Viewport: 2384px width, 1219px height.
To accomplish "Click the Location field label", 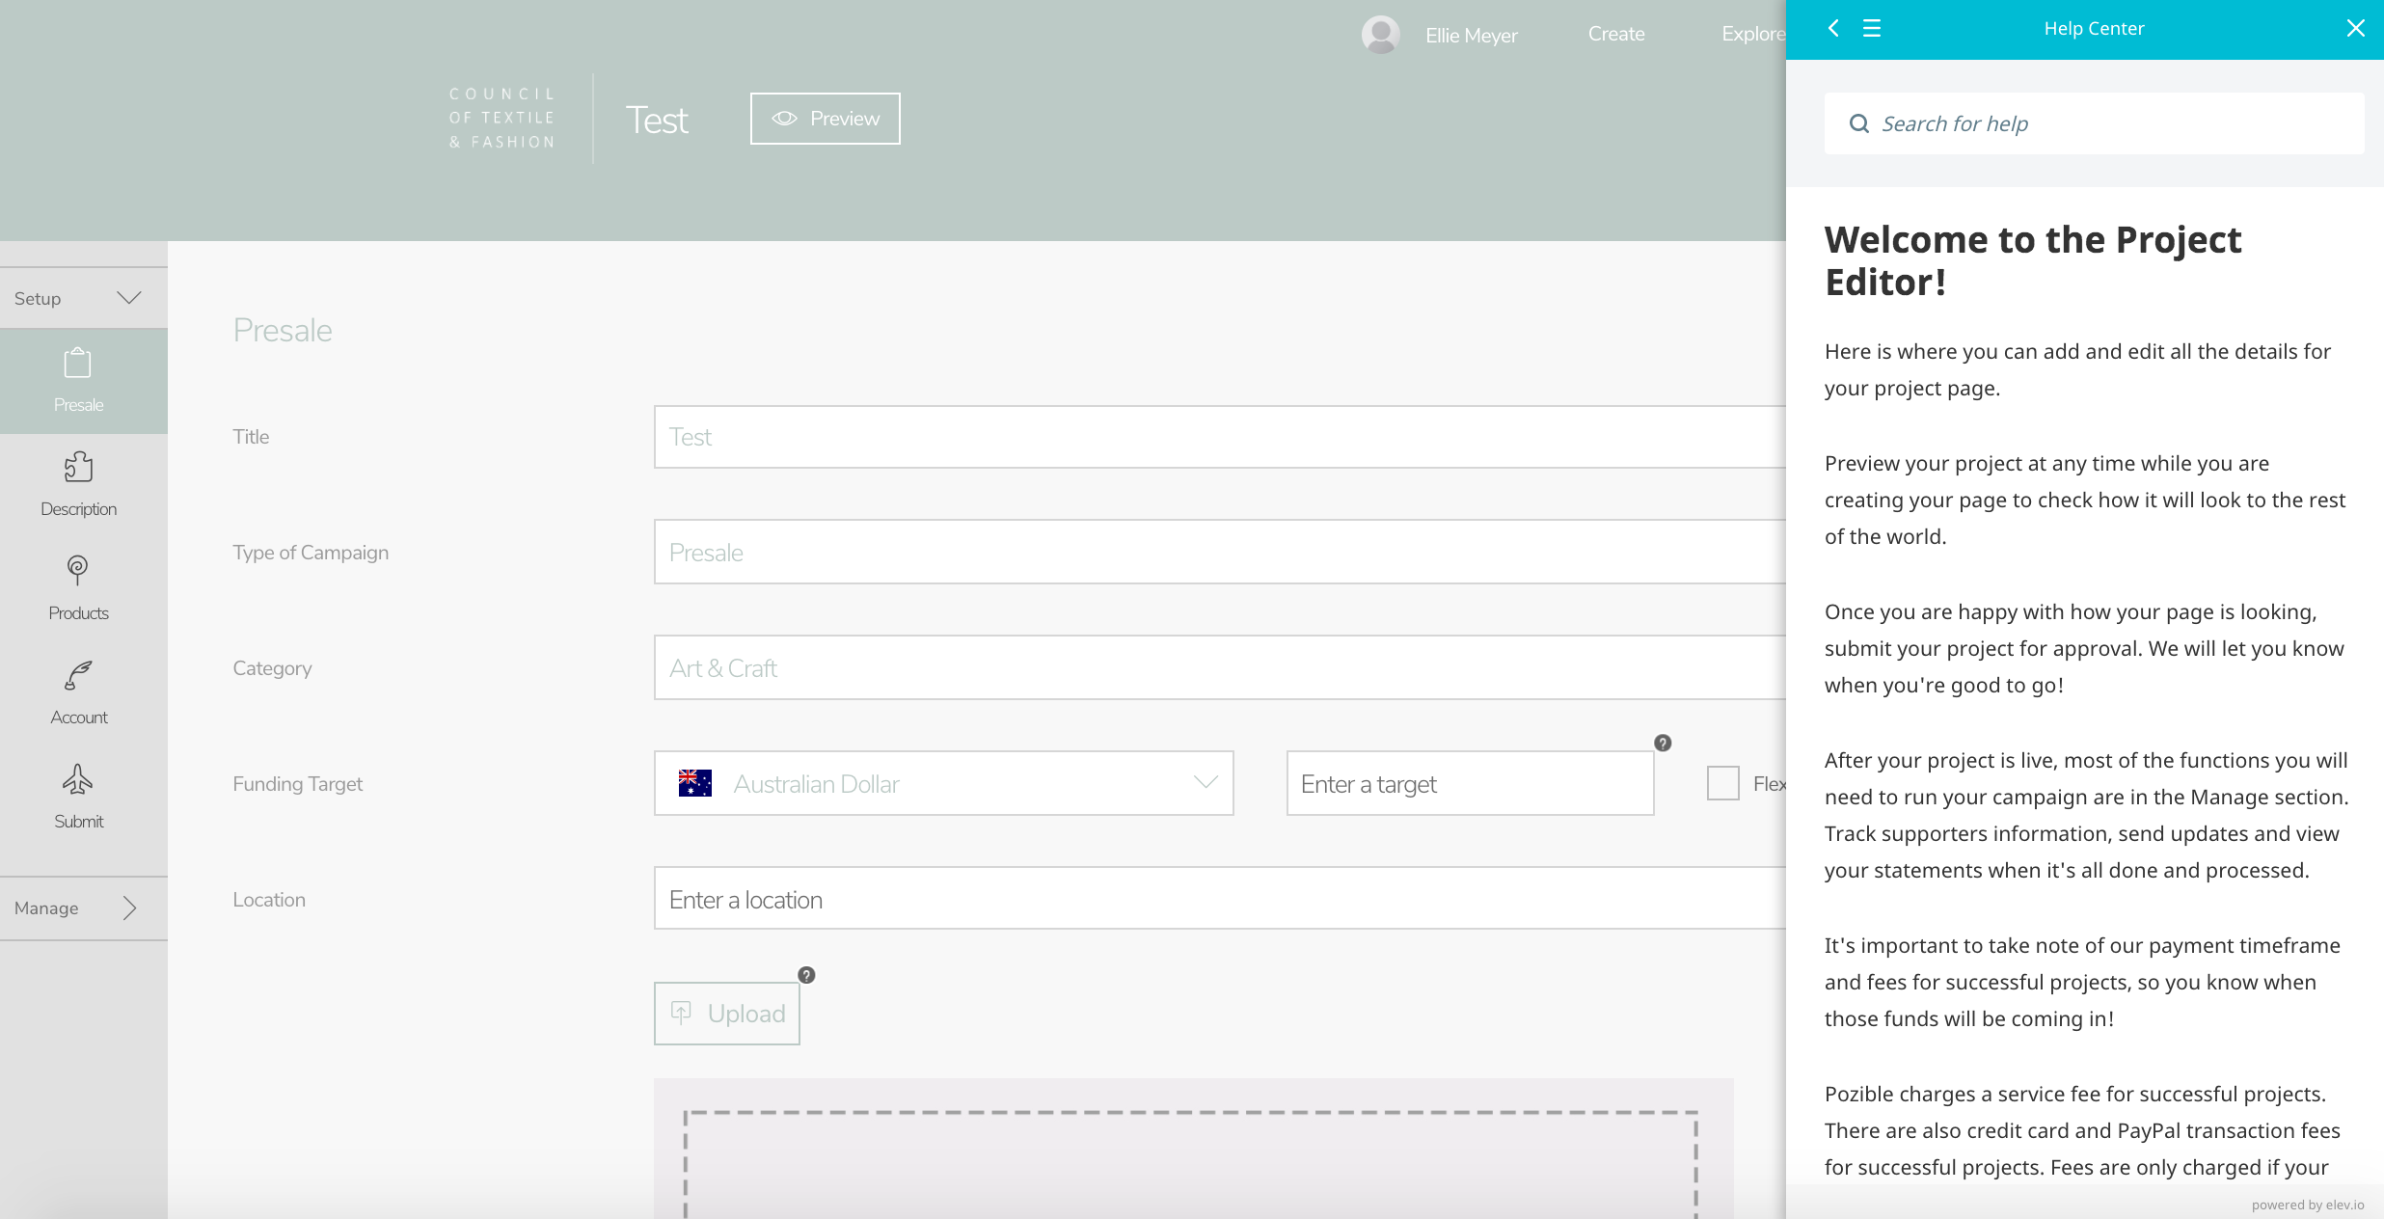I will point(269,900).
